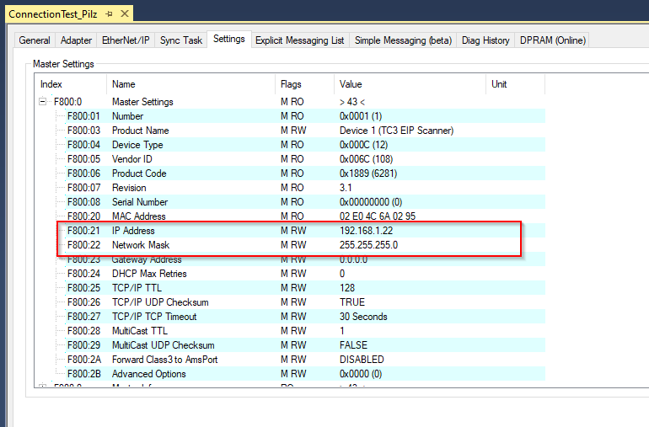Select the Settings tab
Screen dimensions: 649x427
[x=229, y=39]
